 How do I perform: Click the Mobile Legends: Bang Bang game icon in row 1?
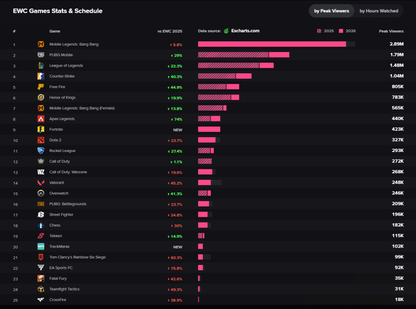[x=41, y=44]
